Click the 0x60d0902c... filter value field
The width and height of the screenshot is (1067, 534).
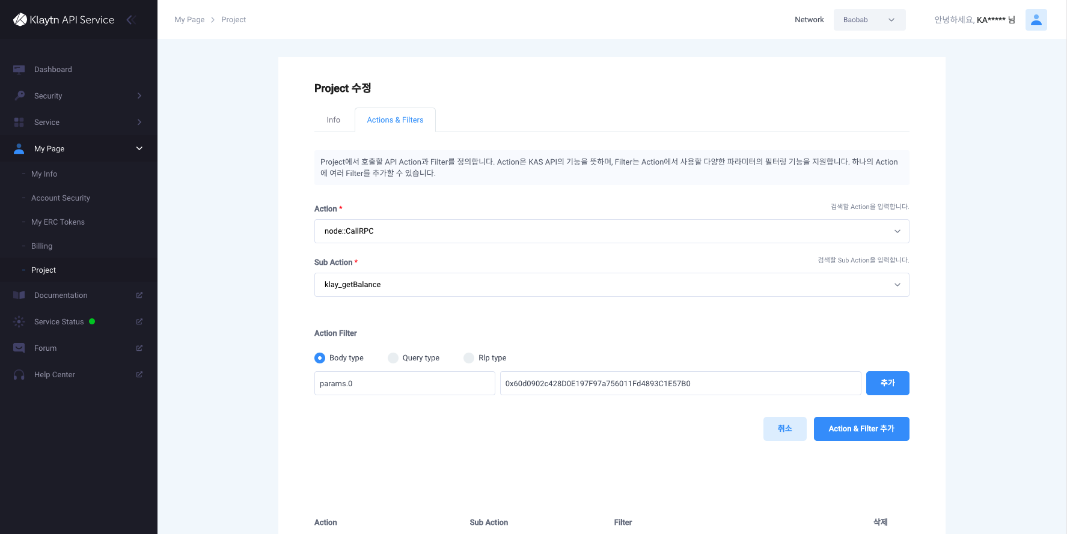(680, 383)
